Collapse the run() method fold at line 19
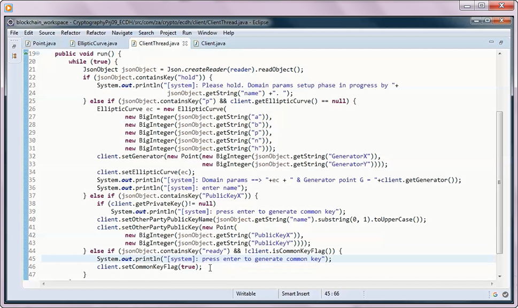 point(37,53)
